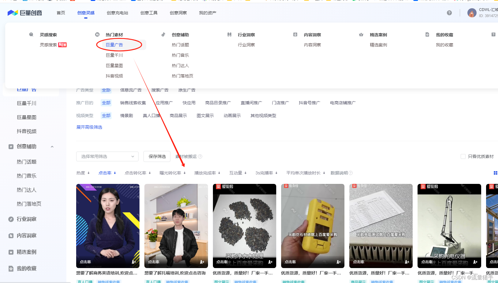
Task: Select 销售线索收集 promotion goal filter
Action: coord(133,103)
